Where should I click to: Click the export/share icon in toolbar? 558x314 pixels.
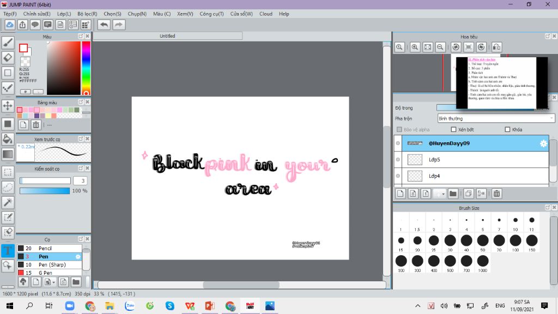click(22, 25)
